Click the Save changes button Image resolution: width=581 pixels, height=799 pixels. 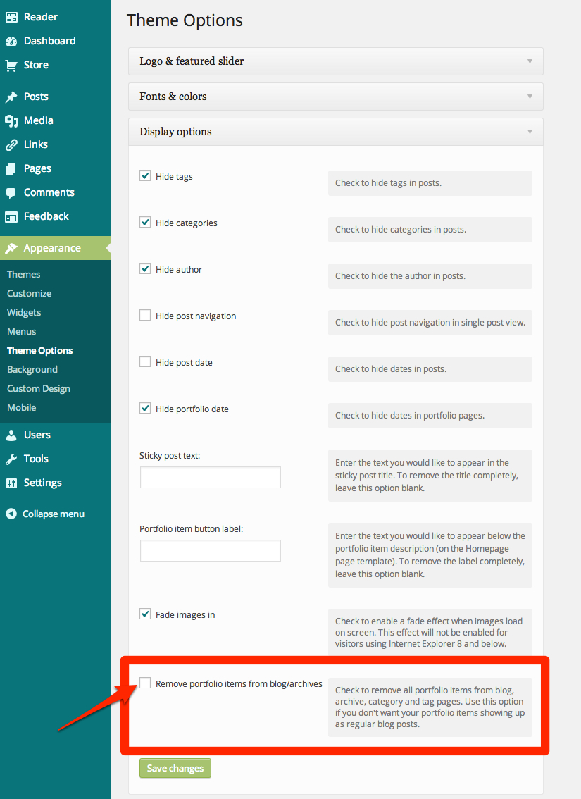175,768
